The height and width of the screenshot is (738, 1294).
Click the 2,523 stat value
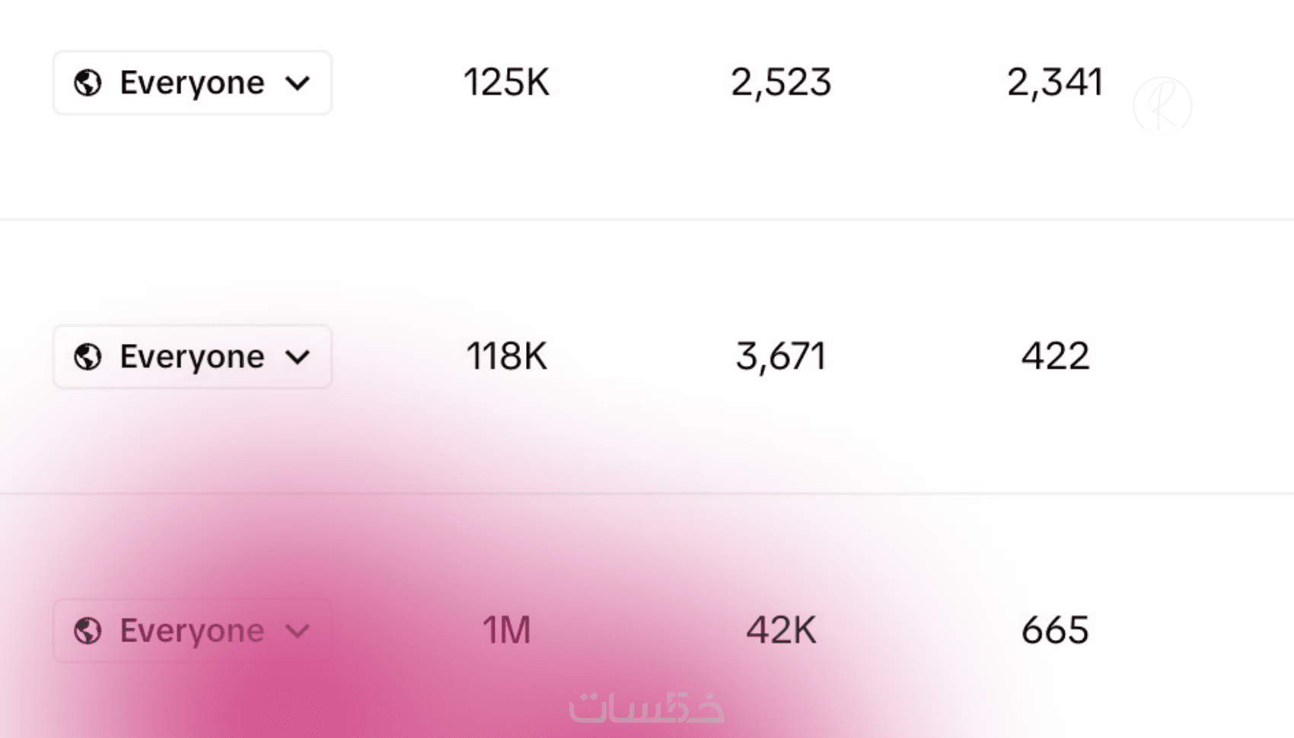[781, 82]
